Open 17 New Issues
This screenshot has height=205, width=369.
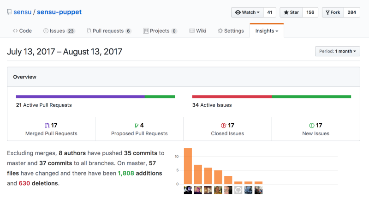pyautogui.click(x=315, y=129)
